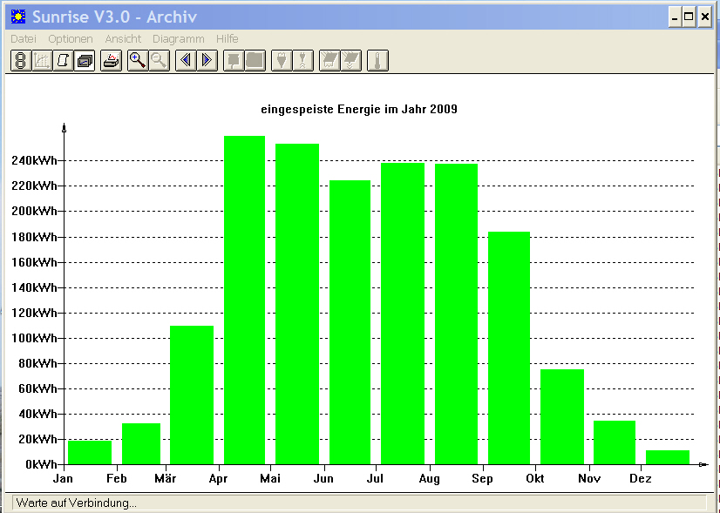This screenshot has width=720, height=513.
Task: Click chart title 'eingespeiste Energie im Jahr 2009'
Action: (x=359, y=109)
